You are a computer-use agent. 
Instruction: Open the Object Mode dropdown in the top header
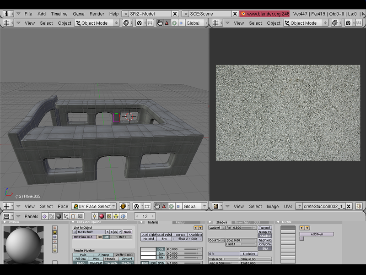click(x=97, y=23)
